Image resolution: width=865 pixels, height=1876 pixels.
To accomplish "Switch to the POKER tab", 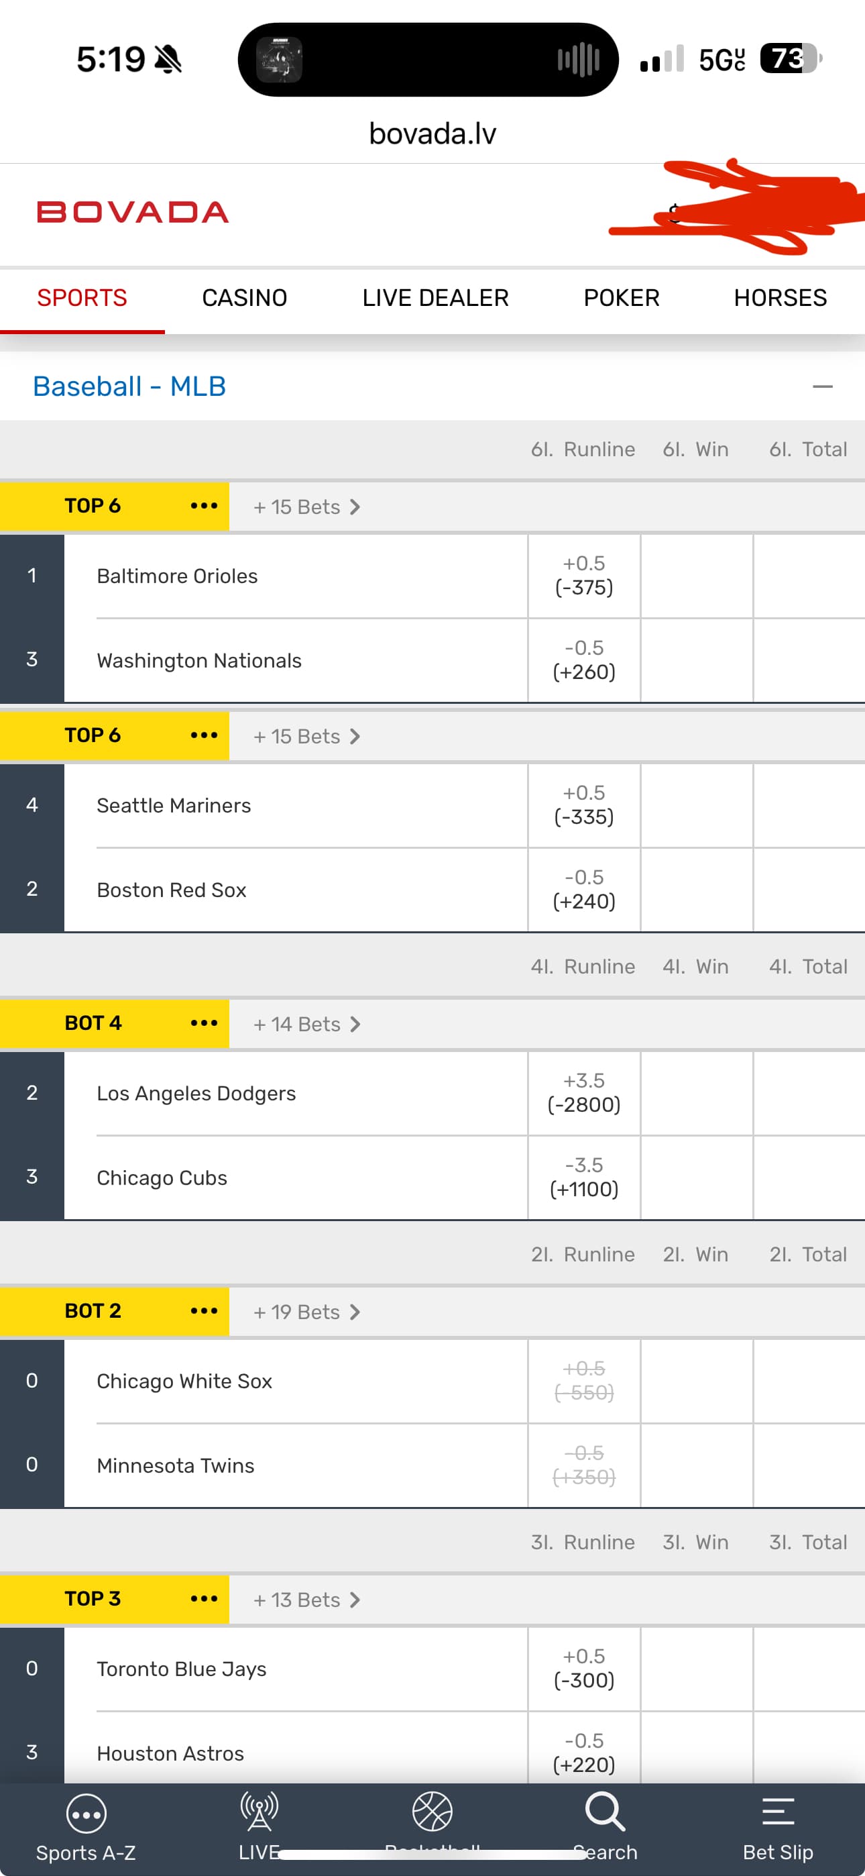I will pos(621,298).
